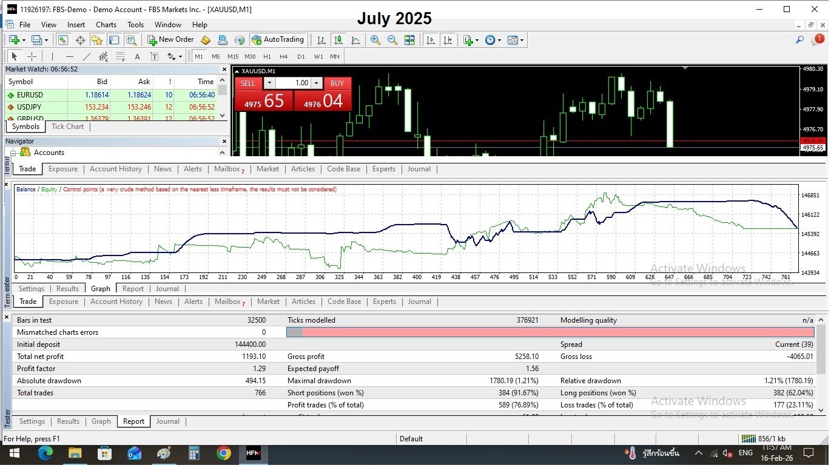The height and width of the screenshot is (471, 831).
Task: Select the Fibonacci Retracement tool
Action: coord(121,57)
